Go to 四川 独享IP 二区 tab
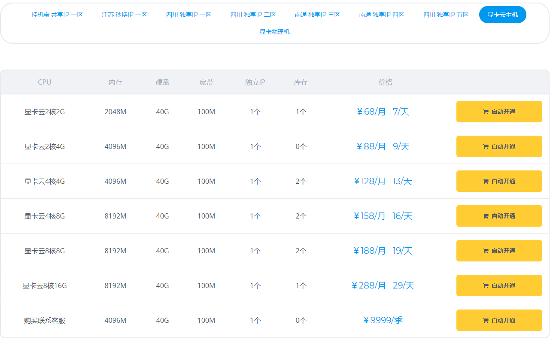This screenshot has height=340, width=553. [x=253, y=15]
